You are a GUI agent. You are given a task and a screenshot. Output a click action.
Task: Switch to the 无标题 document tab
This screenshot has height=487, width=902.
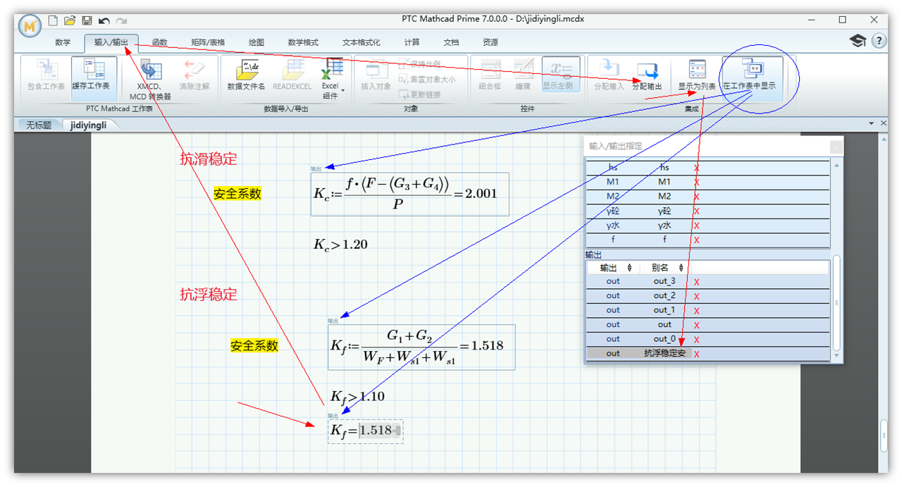click(x=39, y=125)
